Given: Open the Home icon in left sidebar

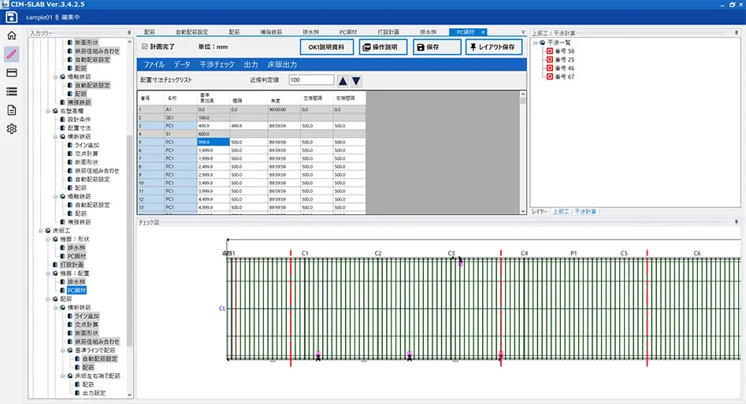Looking at the screenshot, I should point(11,35).
